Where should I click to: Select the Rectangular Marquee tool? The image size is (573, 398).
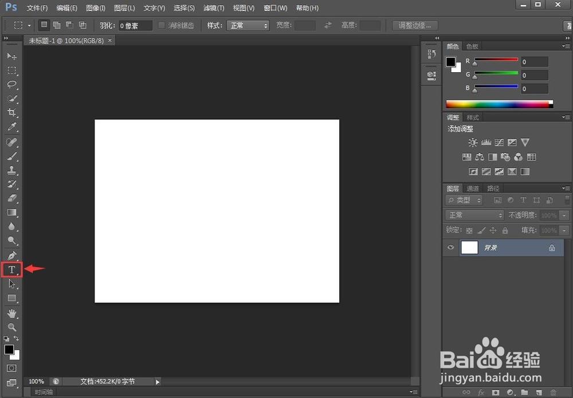click(11, 70)
